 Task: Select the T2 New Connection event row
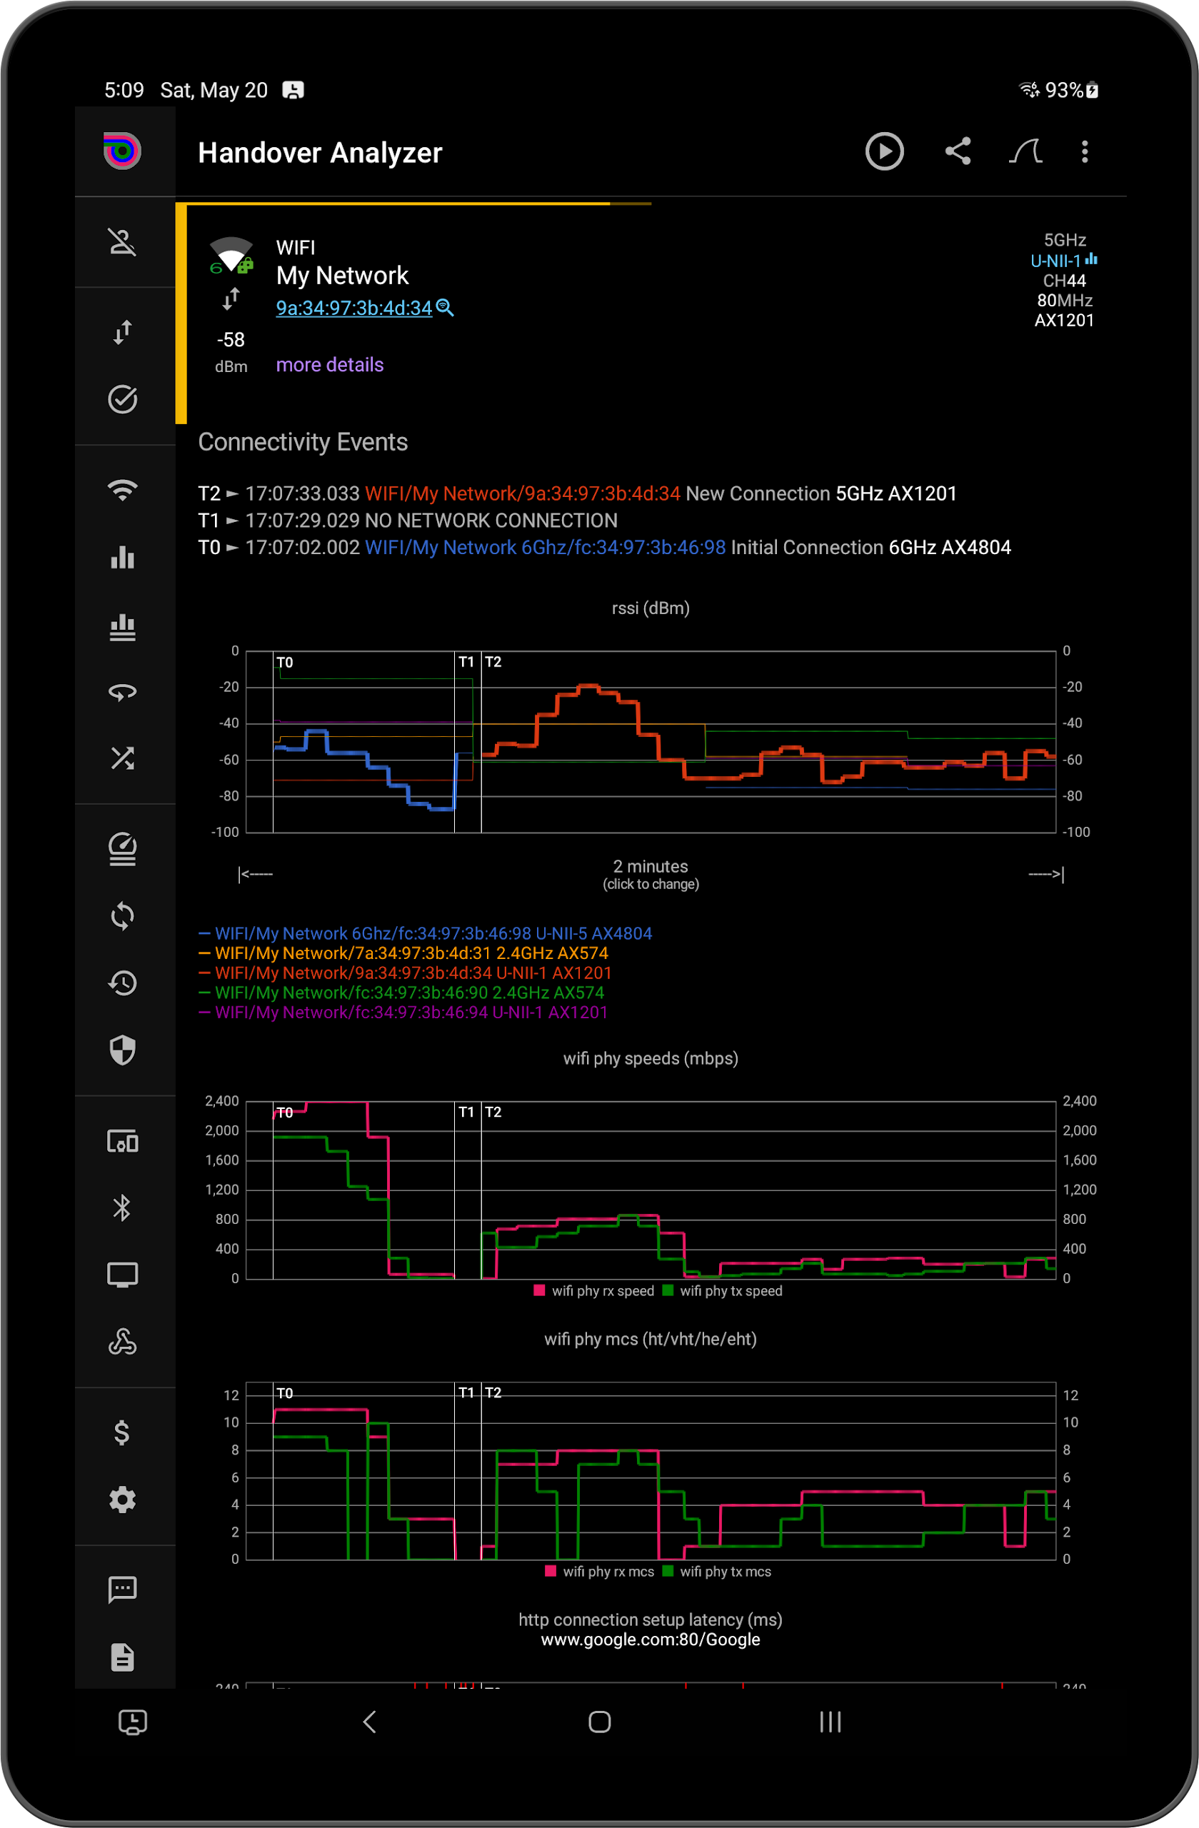(x=577, y=494)
